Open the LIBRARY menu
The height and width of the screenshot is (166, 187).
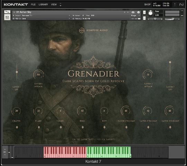[43, 4]
